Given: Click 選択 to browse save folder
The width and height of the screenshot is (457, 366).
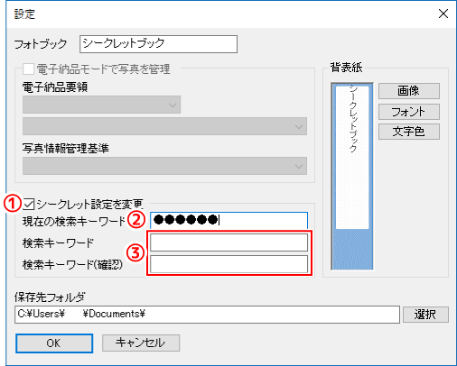Looking at the screenshot, I should (x=425, y=315).
